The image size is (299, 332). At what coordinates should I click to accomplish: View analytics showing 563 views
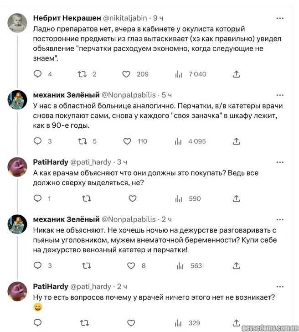[179, 265]
